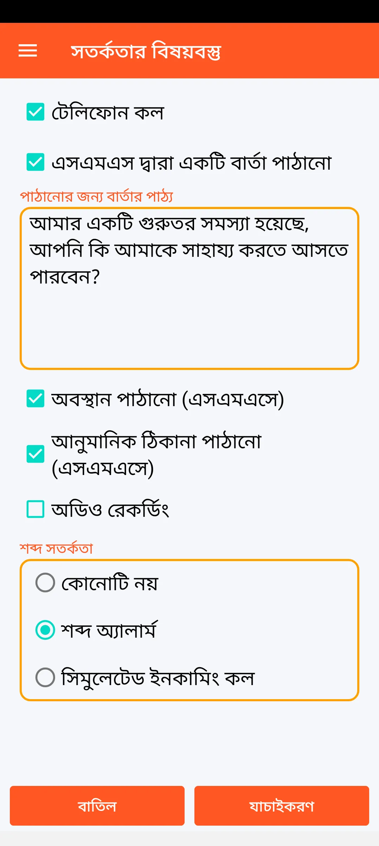Click the পাঠানোর জন্য বার্তার পাঠ্য field label

97,196
